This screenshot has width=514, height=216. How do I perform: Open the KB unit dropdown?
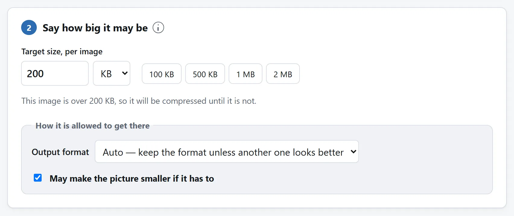coord(112,73)
